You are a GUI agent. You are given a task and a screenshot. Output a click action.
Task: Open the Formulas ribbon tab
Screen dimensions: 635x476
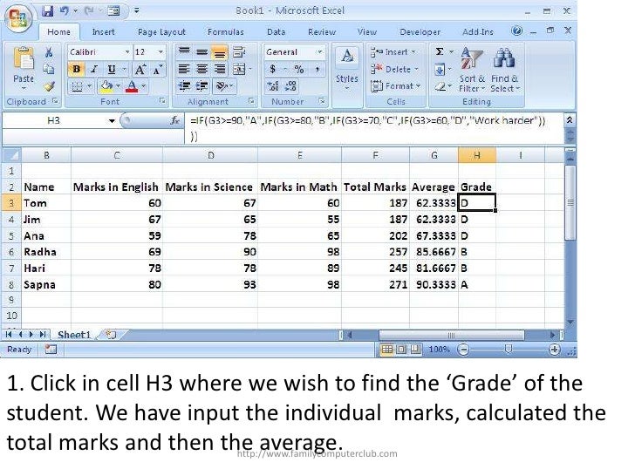pos(226,32)
